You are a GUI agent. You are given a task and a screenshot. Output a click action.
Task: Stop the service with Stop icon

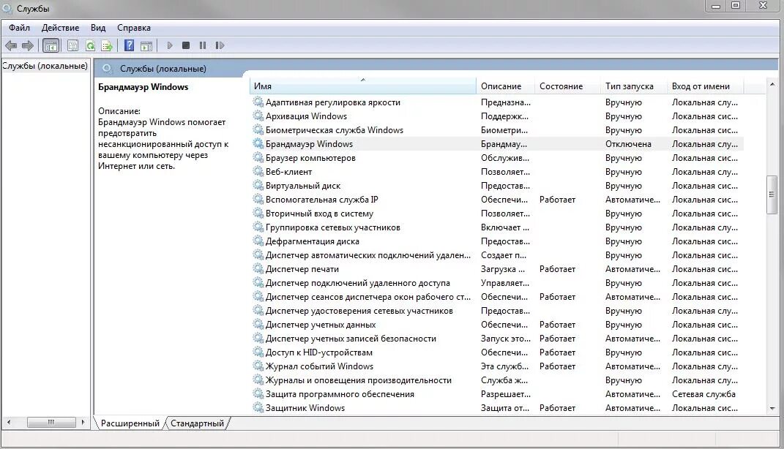click(186, 45)
